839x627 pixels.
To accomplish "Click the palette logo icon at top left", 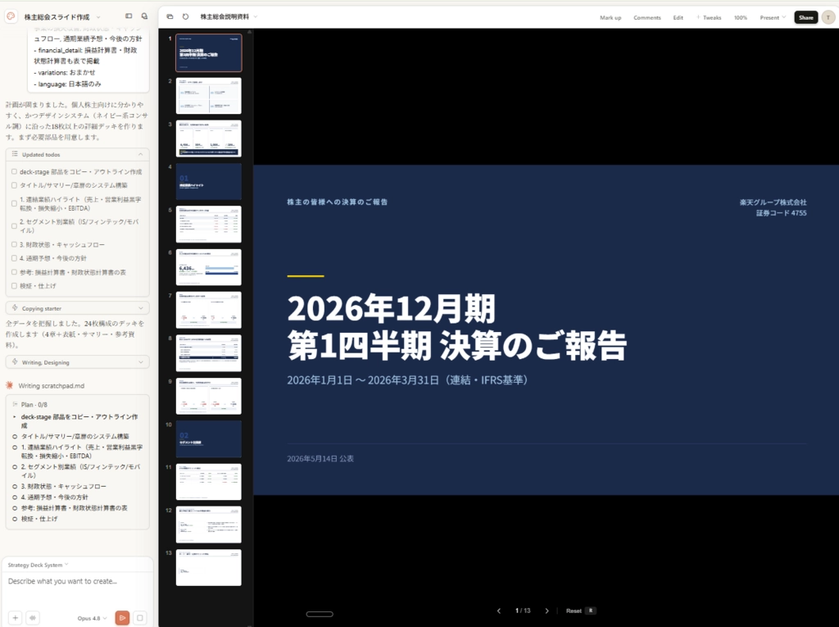I will coord(11,16).
